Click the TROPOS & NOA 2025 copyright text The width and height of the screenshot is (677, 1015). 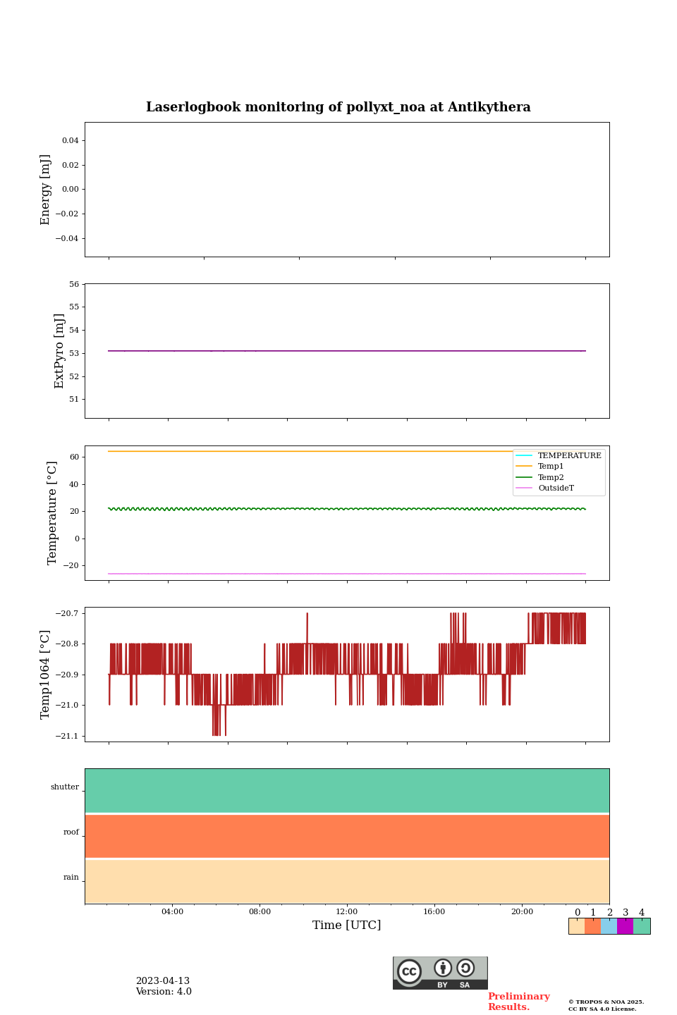click(x=606, y=1002)
